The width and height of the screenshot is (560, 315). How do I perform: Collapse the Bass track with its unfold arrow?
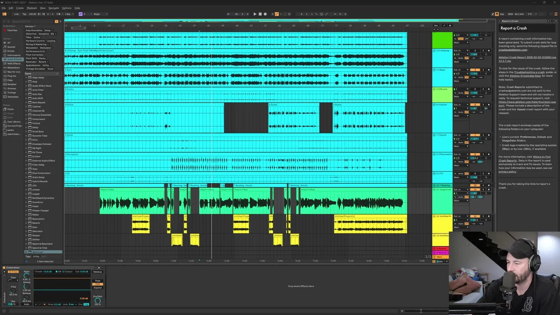point(434,70)
